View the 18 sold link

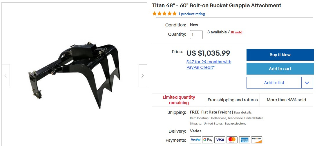pos(236,32)
